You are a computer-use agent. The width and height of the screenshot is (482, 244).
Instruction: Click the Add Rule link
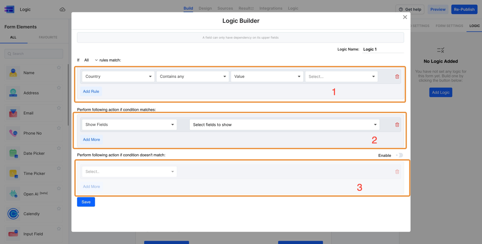91,91
